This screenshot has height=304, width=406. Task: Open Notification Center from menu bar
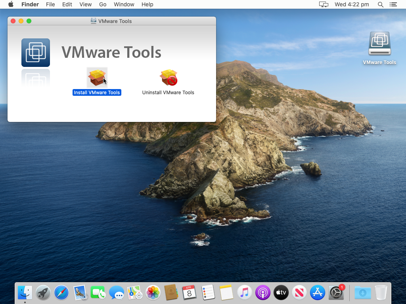393,4
